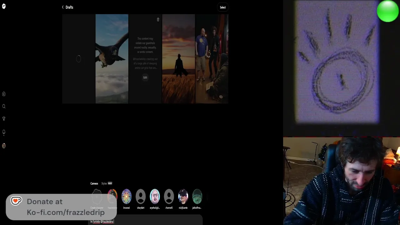The image size is (400, 225).
Task: Open the flying eagle draft thumbnail
Action: click(x=112, y=59)
